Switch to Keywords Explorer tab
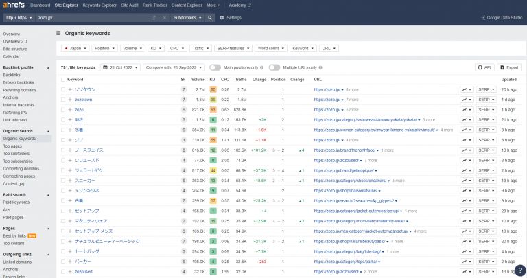The image size is (527, 278). tap(98, 5)
